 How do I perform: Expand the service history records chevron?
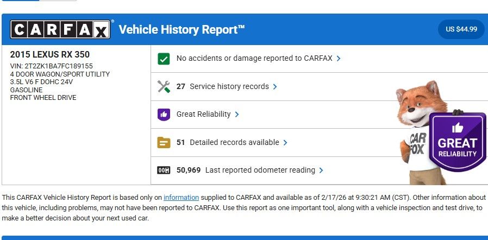275,87
